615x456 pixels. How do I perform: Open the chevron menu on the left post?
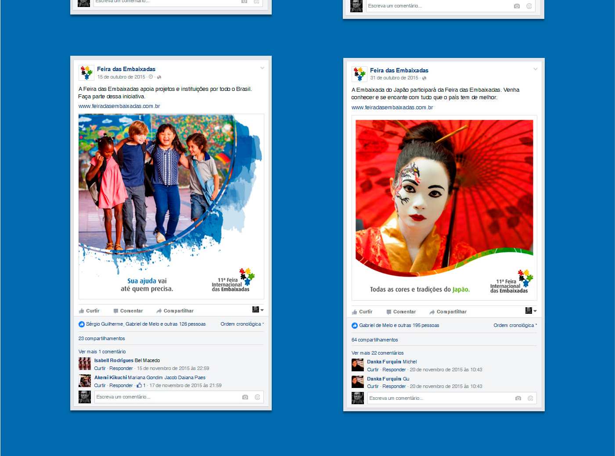[262, 68]
